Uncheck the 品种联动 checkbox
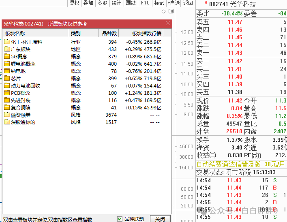 120,219
